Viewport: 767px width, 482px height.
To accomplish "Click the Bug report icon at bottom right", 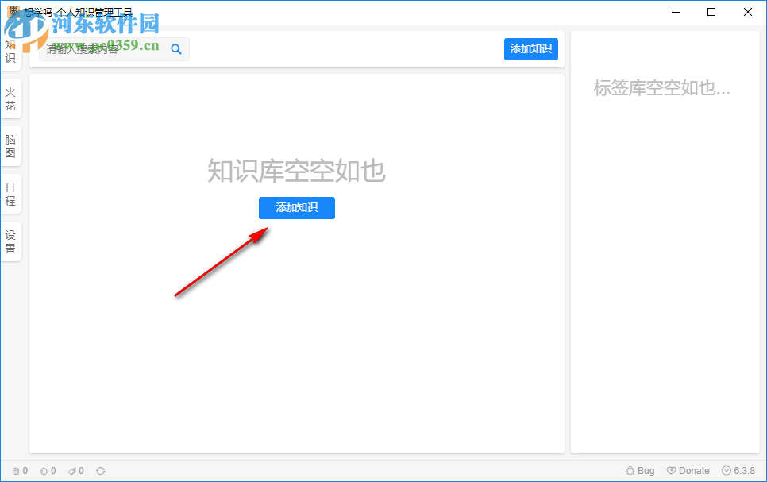I will tap(630, 470).
